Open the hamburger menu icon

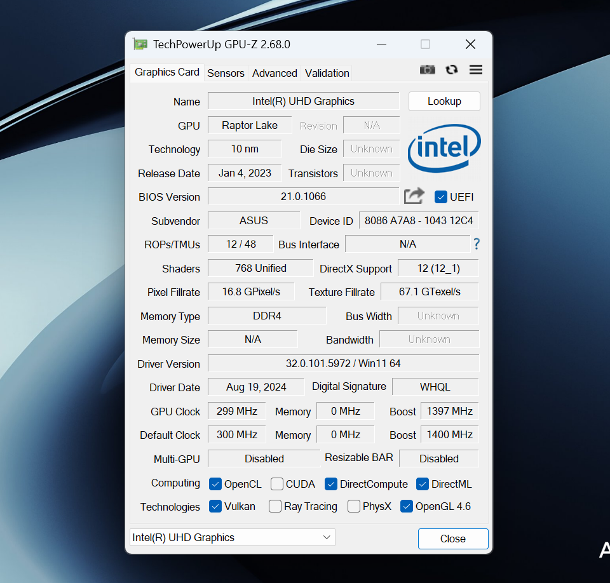476,70
